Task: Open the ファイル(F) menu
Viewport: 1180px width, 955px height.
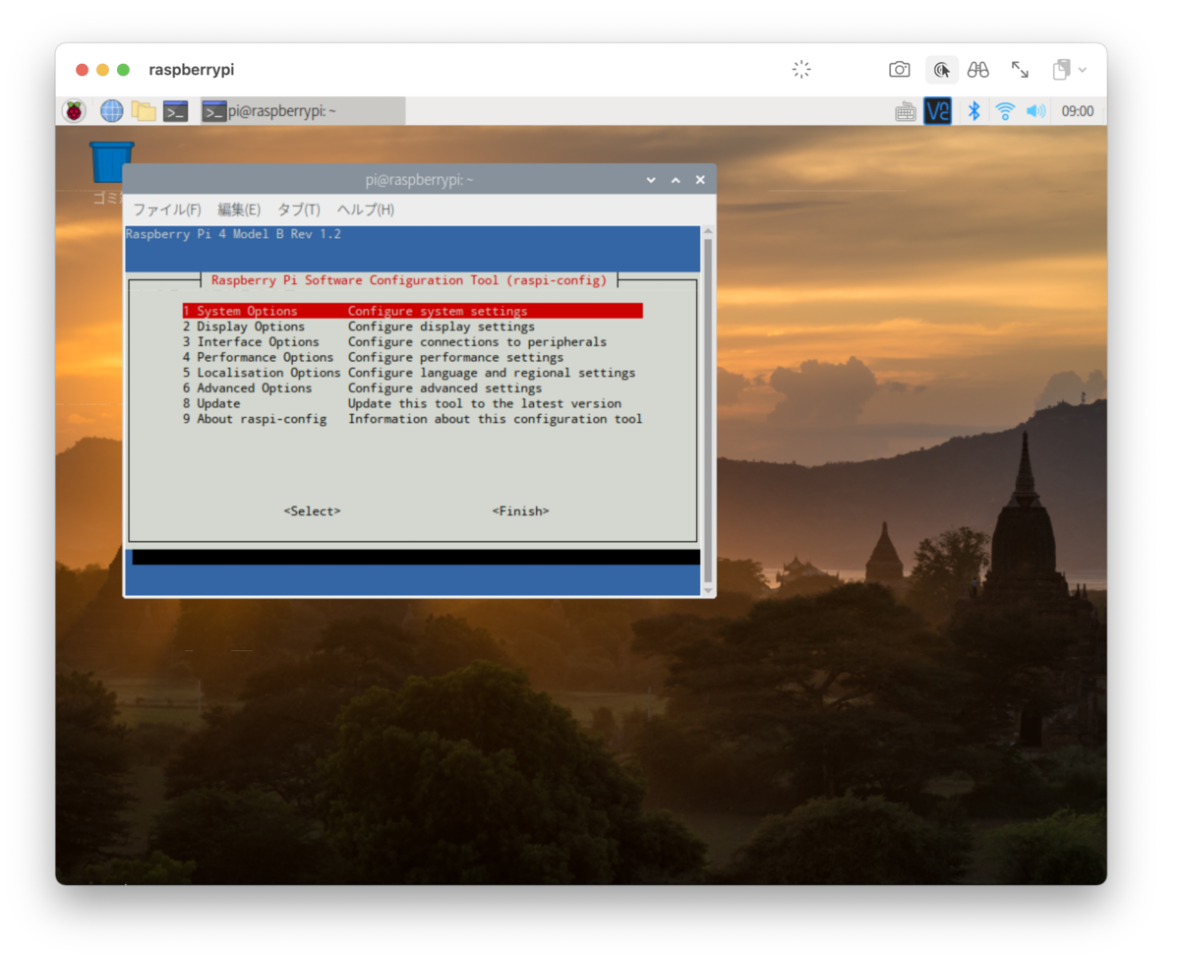Action: click(x=166, y=209)
